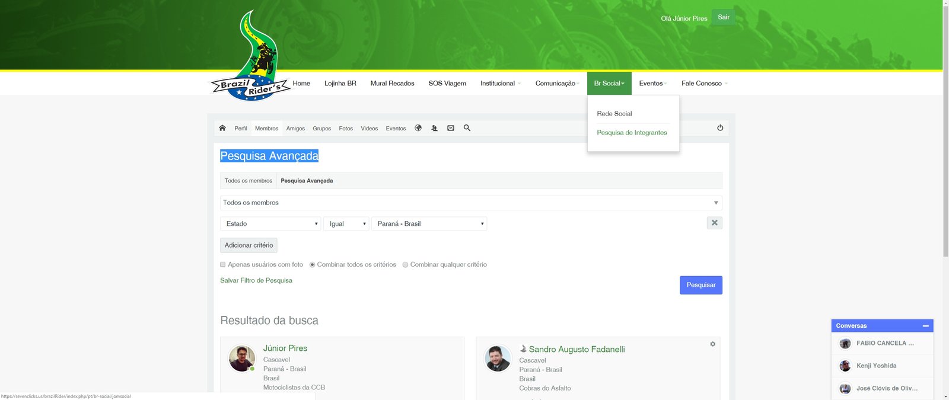Viewport: 949px width, 400px height.
Task: Open gear options on Sandro's card
Action: pos(712,344)
